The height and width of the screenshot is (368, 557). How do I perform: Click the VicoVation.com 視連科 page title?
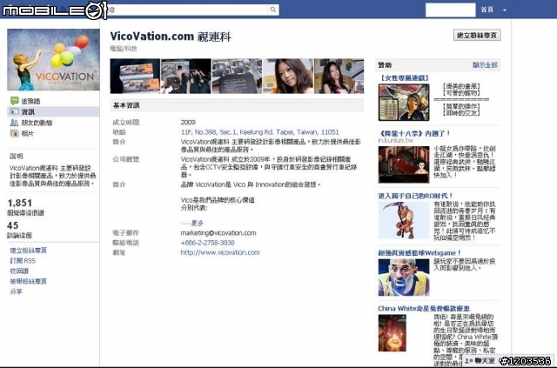pos(171,37)
